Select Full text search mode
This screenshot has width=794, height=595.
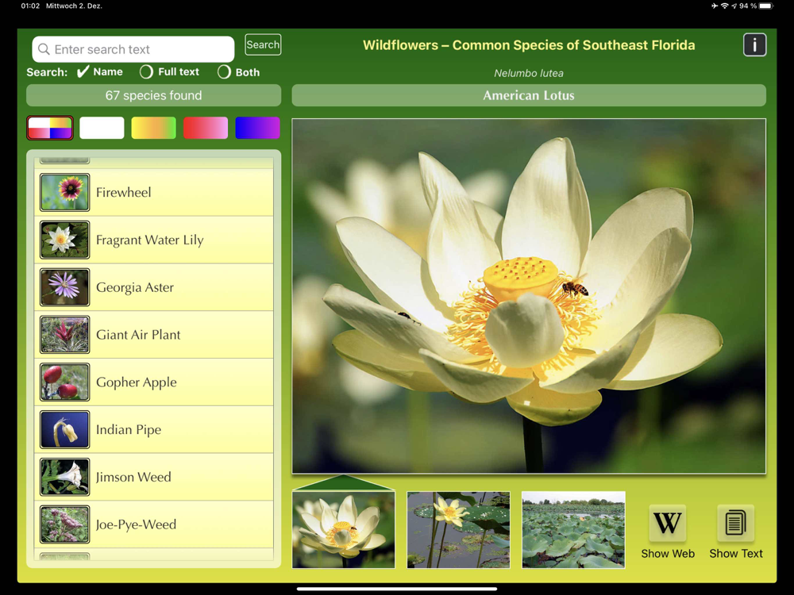(170, 72)
